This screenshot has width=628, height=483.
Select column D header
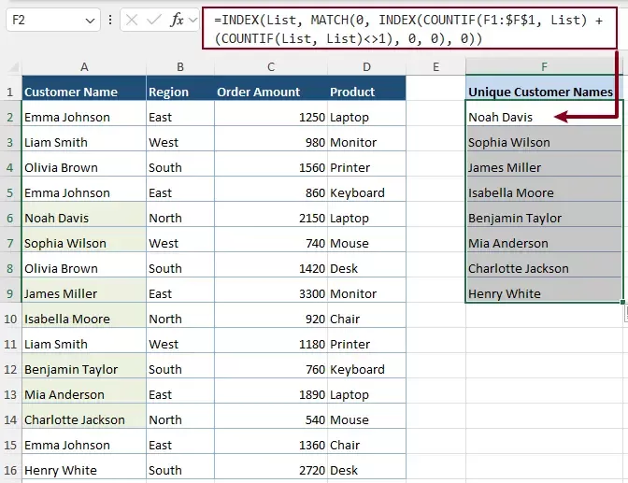click(367, 66)
